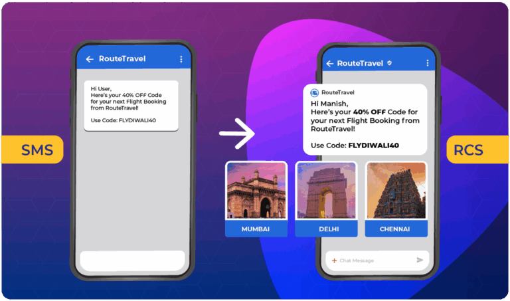
Task: Click the yellow SMS label
Action: [31, 150]
